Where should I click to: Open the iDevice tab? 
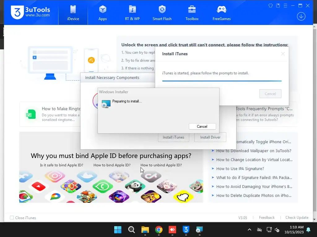(73, 13)
